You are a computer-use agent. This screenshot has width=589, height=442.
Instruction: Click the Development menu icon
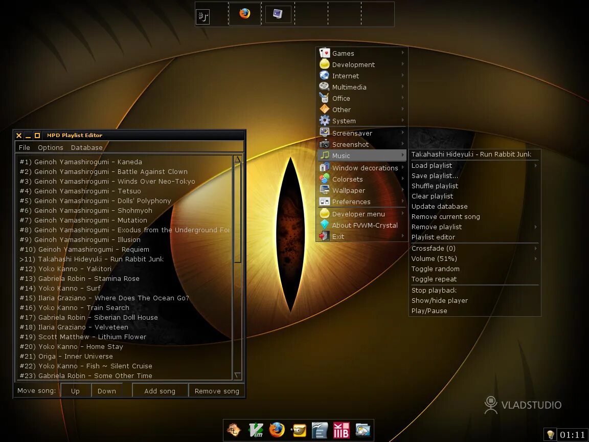coord(325,64)
